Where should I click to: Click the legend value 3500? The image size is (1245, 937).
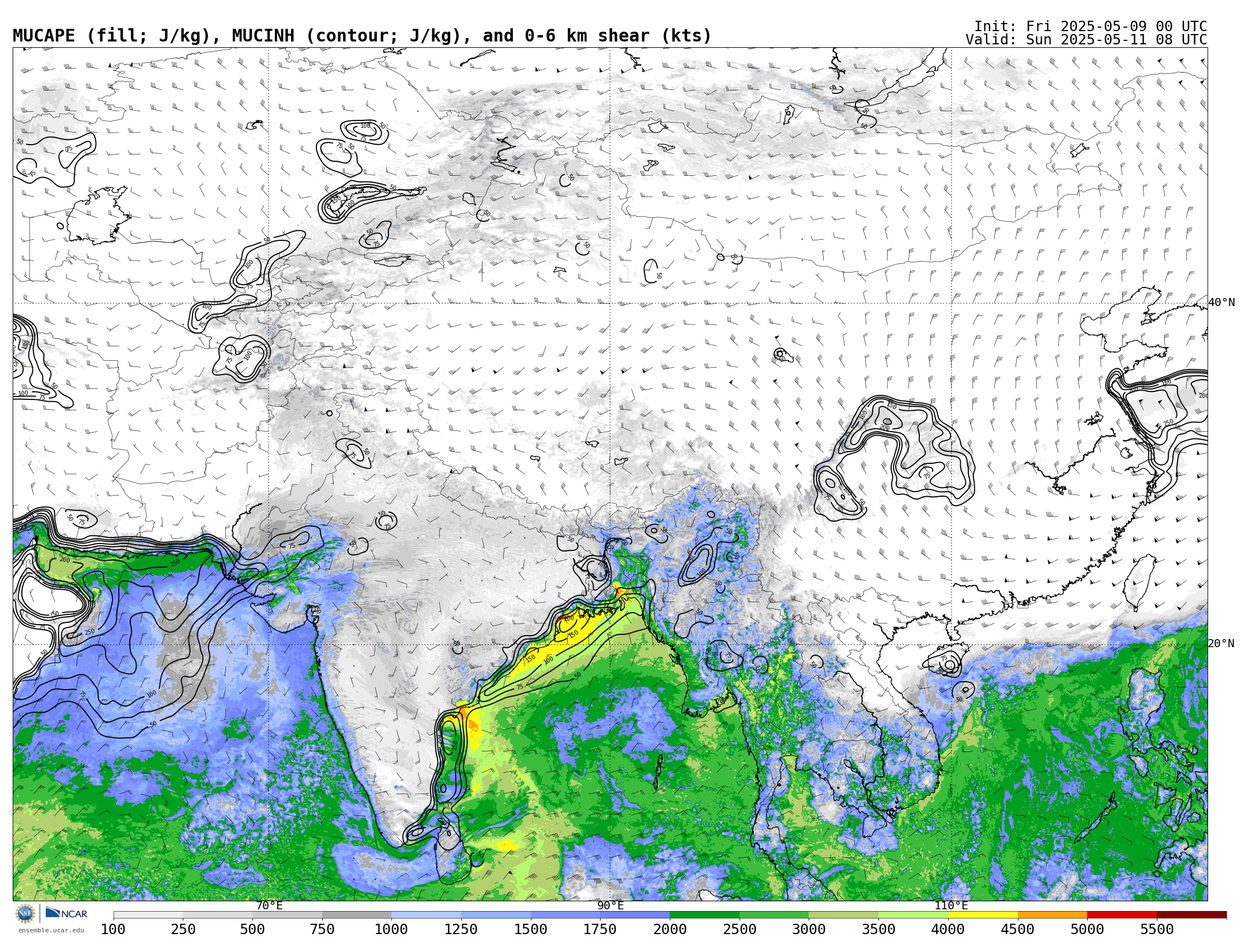(878, 930)
